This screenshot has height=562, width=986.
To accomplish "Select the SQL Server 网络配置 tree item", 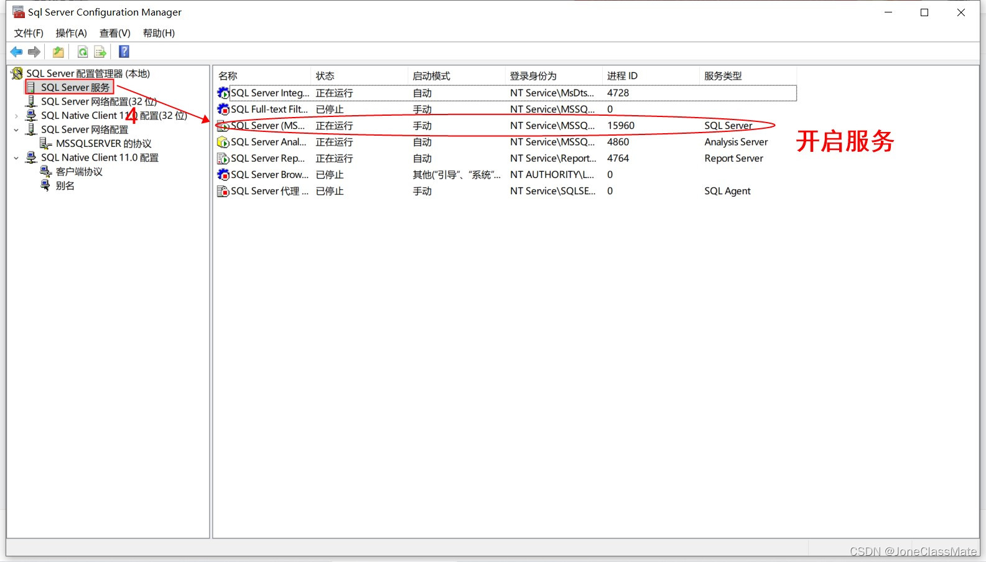I will pos(85,129).
